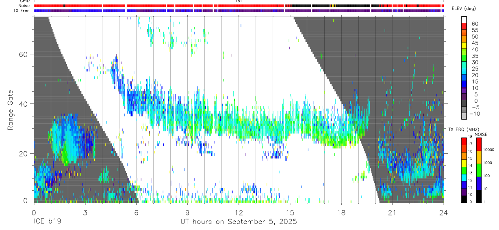Viewport: 499px width, 230px height.
Task: Click the CPID 151 label at top
Action: 239,1
